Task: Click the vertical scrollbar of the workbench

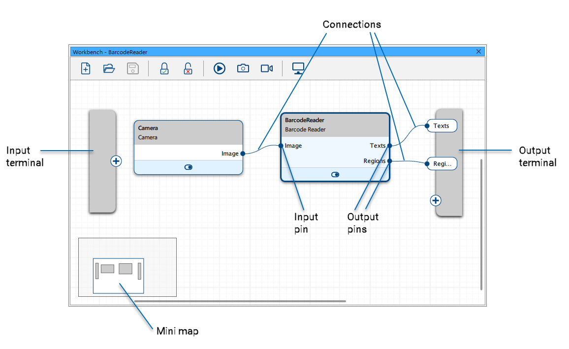Action: [481, 224]
